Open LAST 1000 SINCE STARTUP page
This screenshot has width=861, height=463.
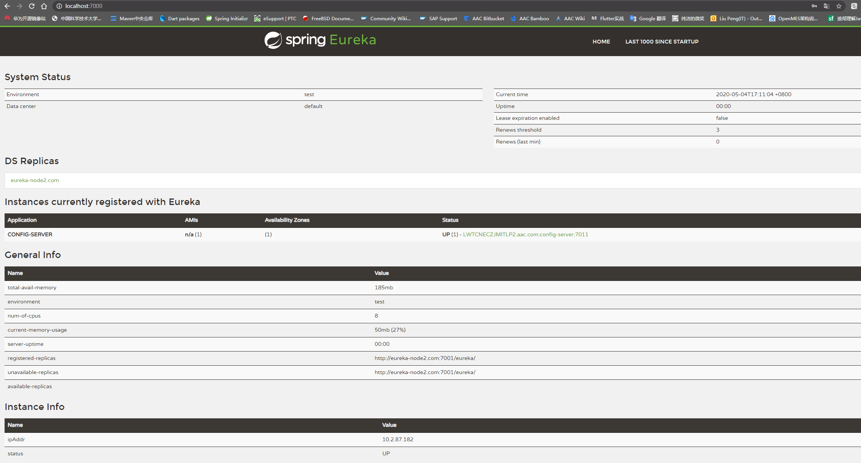pyautogui.click(x=661, y=42)
